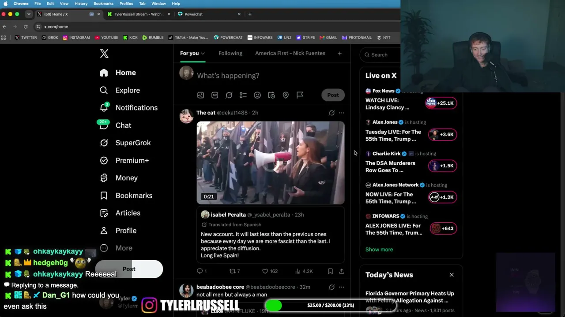Click the sidebar Post button

129,269
